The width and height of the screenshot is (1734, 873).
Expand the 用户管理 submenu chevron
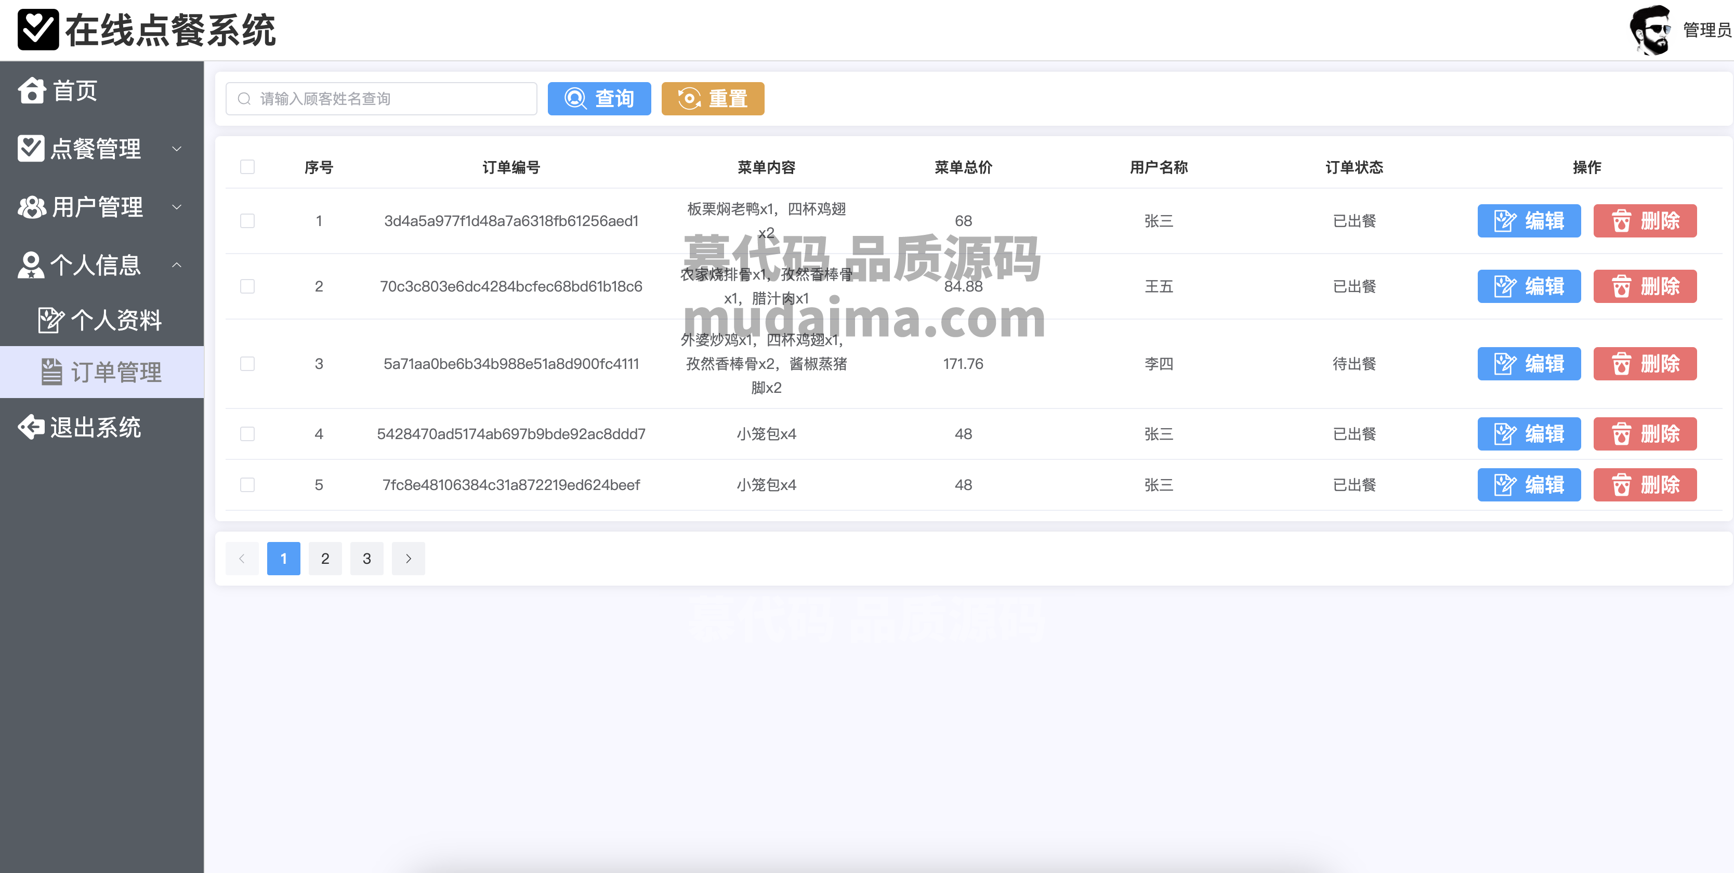click(x=177, y=207)
